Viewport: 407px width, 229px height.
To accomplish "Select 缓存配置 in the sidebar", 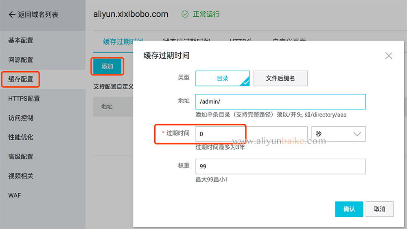I will coord(21,79).
